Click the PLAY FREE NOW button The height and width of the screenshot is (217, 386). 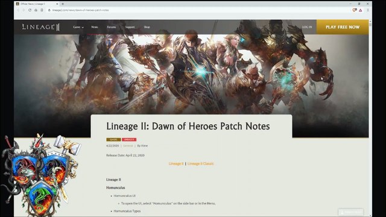(343, 27)
